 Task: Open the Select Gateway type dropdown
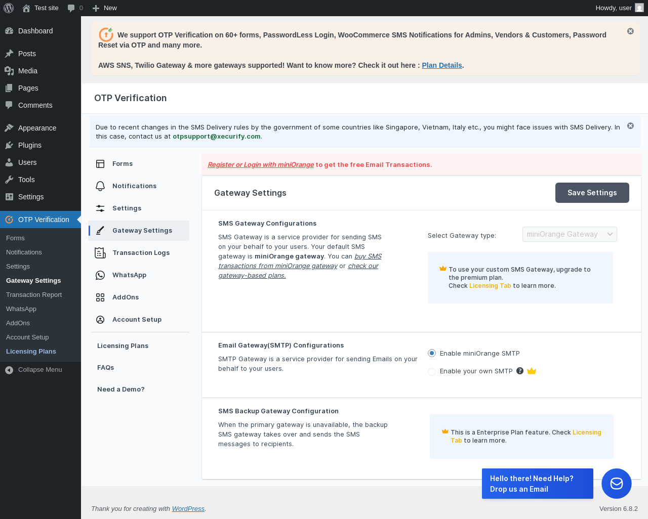coord(570,234)
